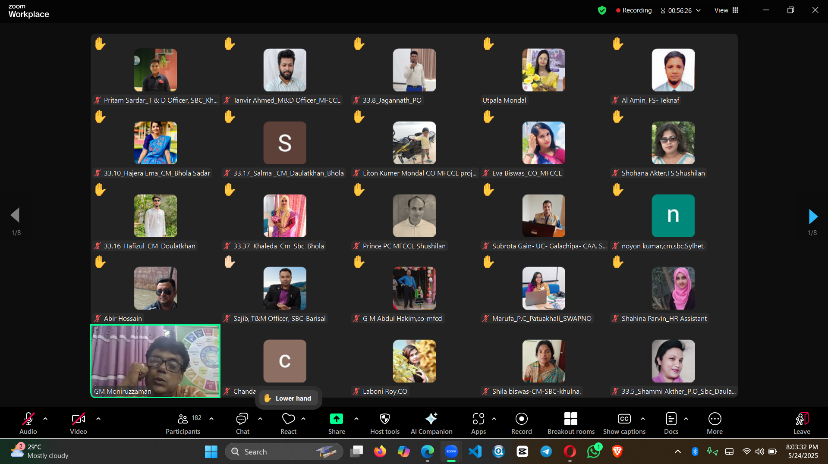The height and width of the screenshot is (464, 828).
Task: Start video with the Video button
Action: [x=78, y=423]
